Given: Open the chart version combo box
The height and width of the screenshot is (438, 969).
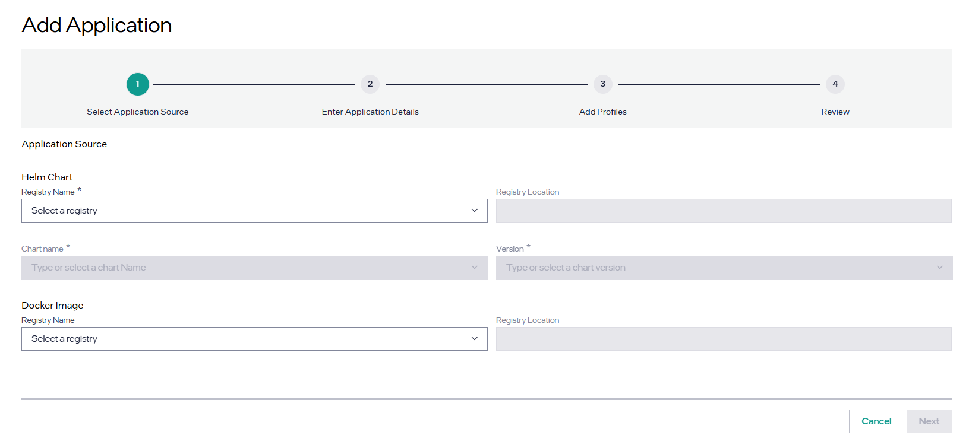Looking at the screenshot, I should (713, 268).
